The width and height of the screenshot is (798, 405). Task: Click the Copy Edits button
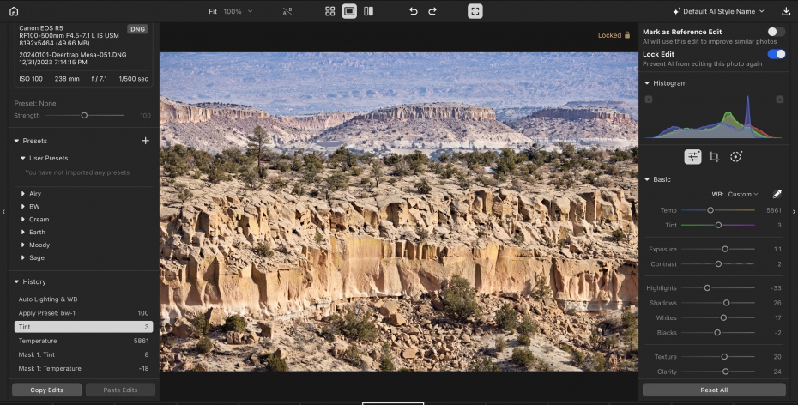[47, 390]
